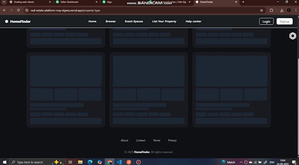Image resolution: width=299 pixels, height=165 pixels.
Task: Open the taskbar clock and date
Action: [x=283, y=162]
